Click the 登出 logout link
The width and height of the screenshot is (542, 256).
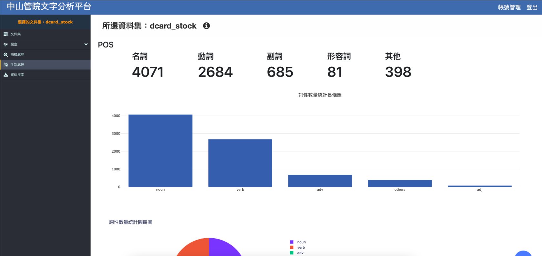[x=532, y=7]
